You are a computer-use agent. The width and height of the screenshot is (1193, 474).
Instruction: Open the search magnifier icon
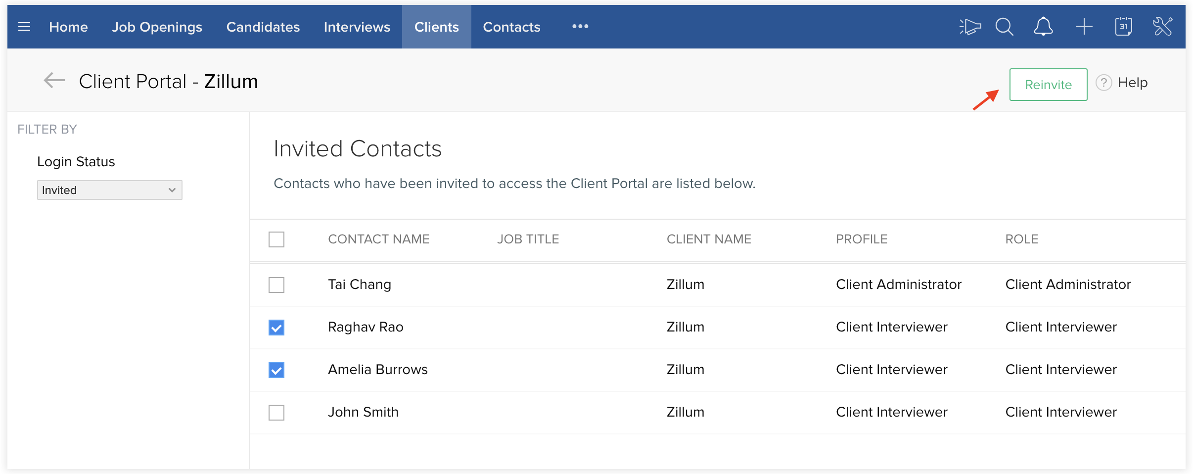(1004, 27)
